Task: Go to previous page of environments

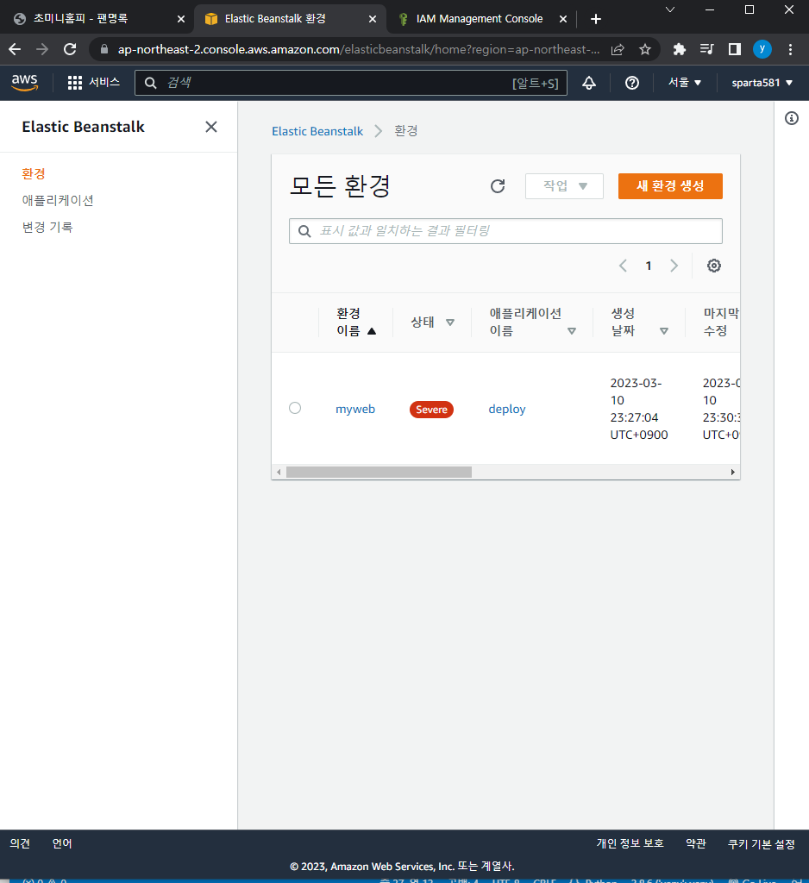Action: (623, 266)
